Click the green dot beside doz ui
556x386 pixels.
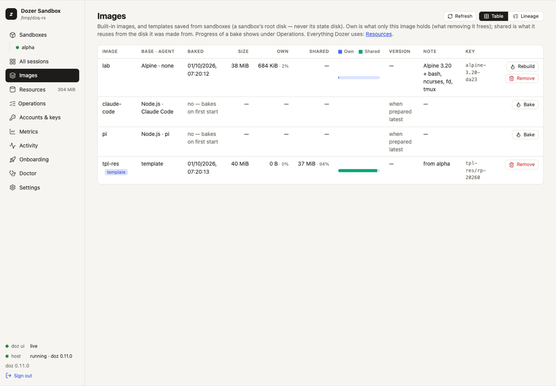tap(7, 346)
